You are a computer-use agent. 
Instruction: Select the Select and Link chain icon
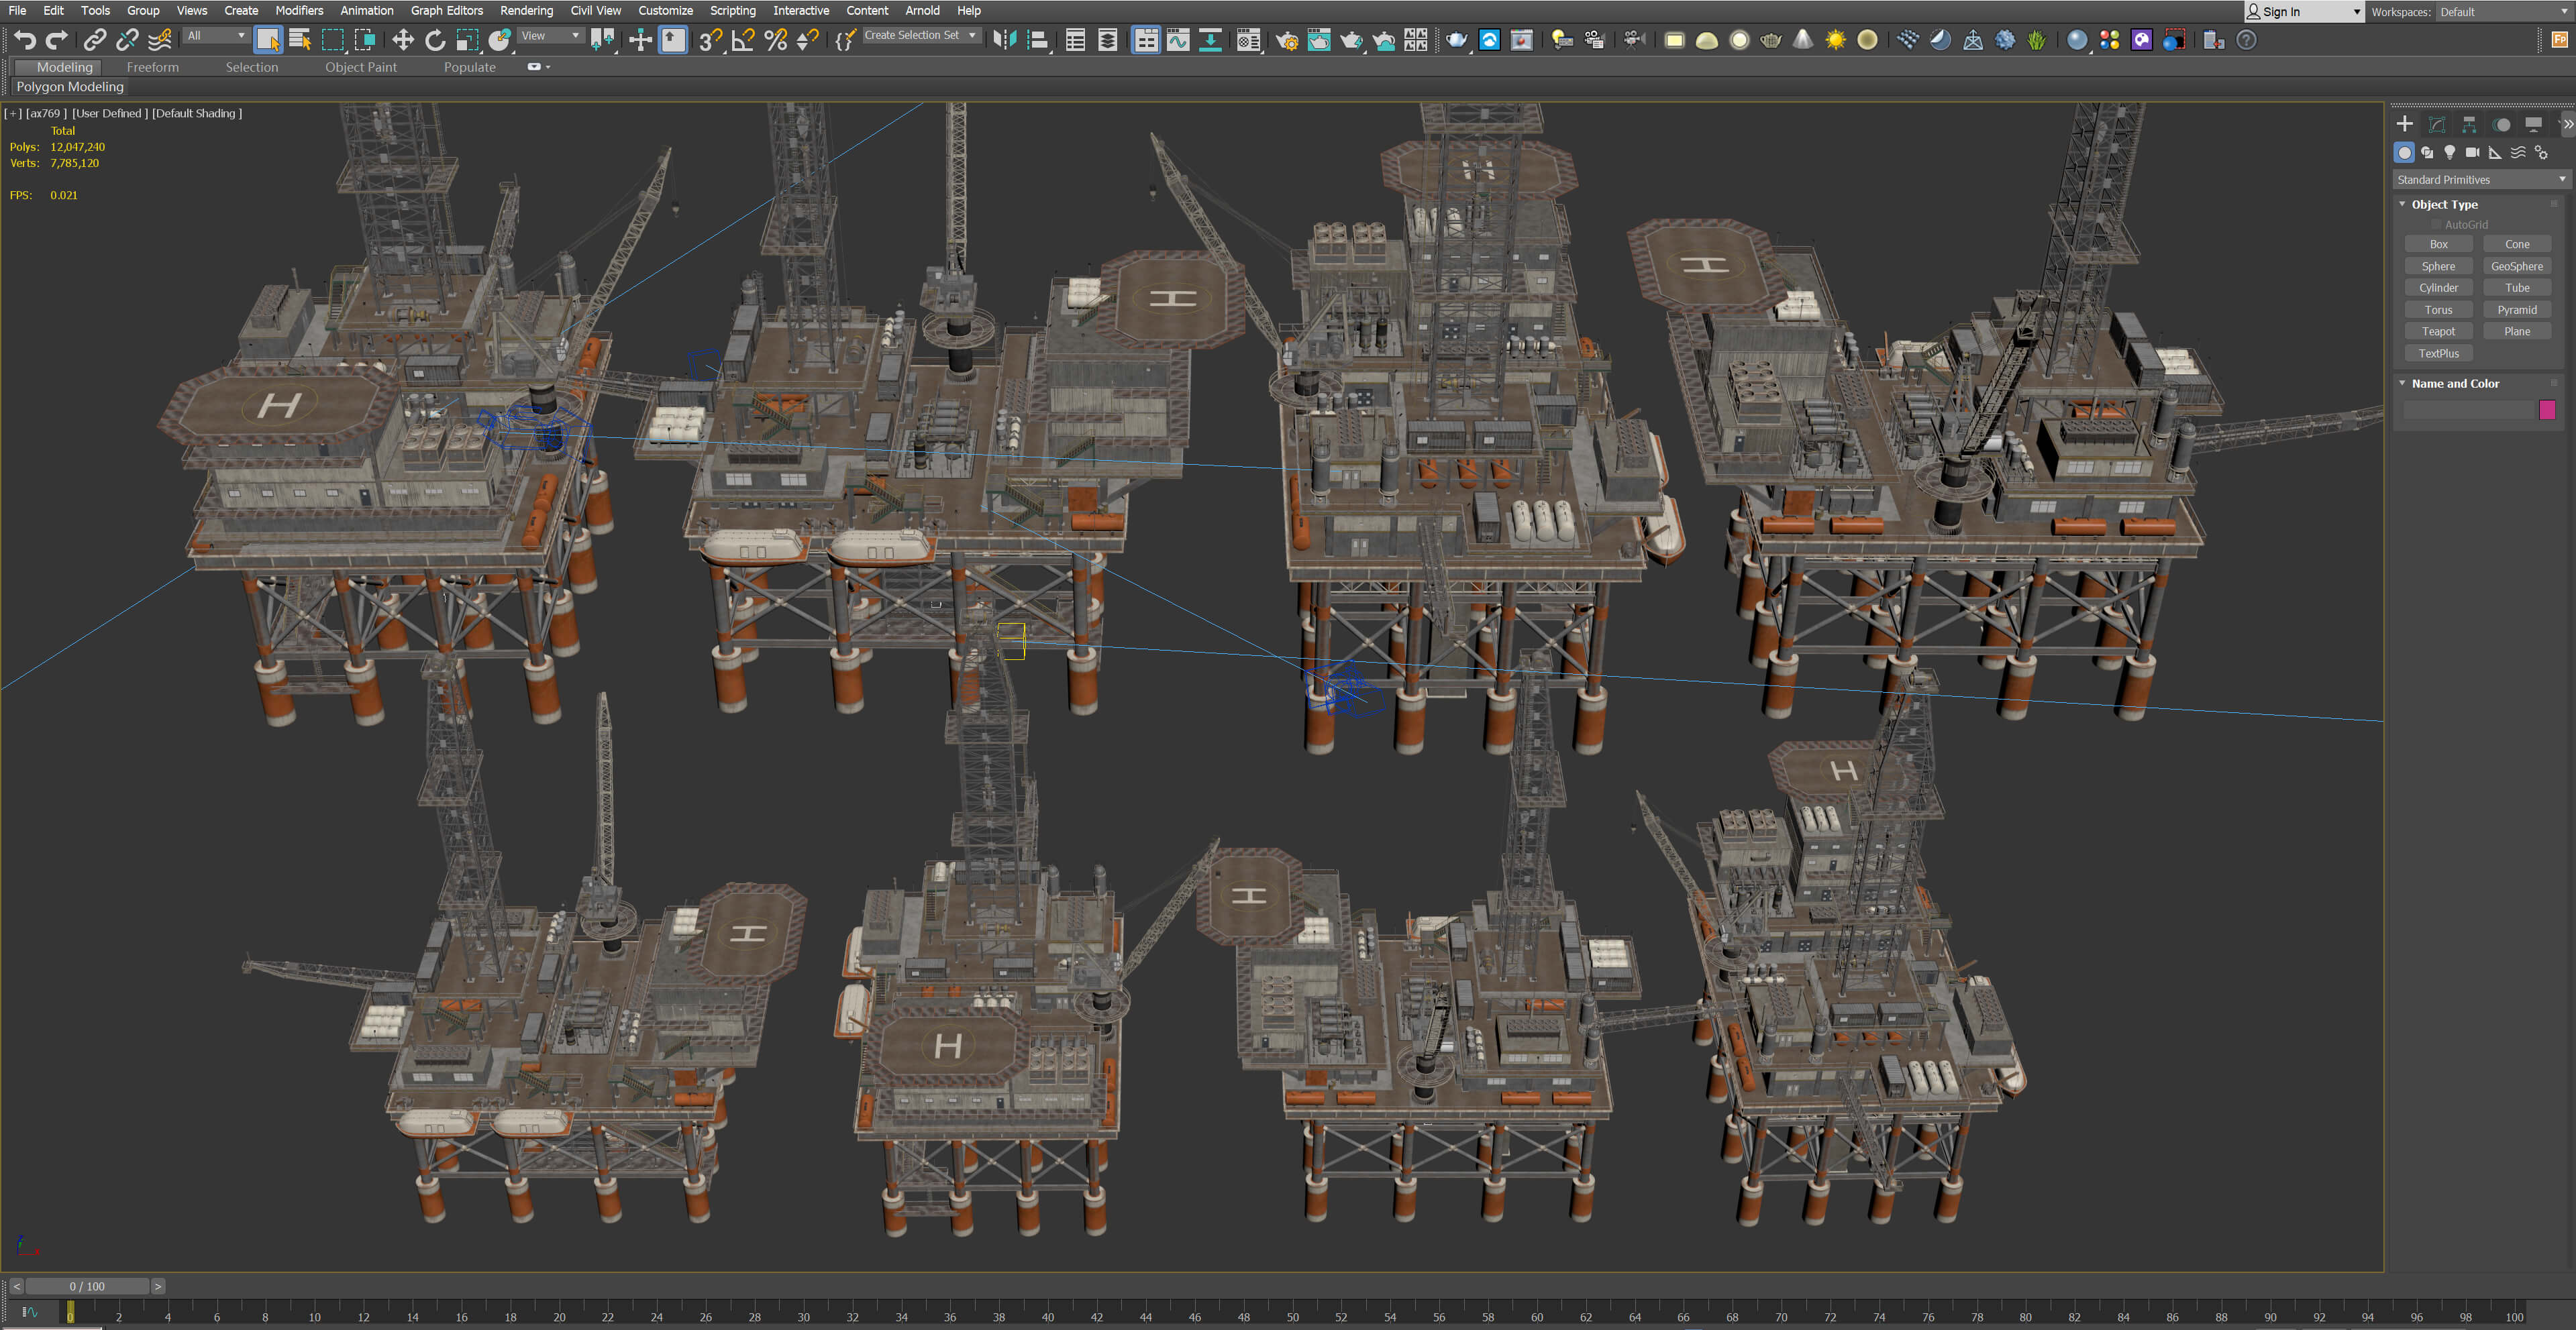(x=95, y=40)
